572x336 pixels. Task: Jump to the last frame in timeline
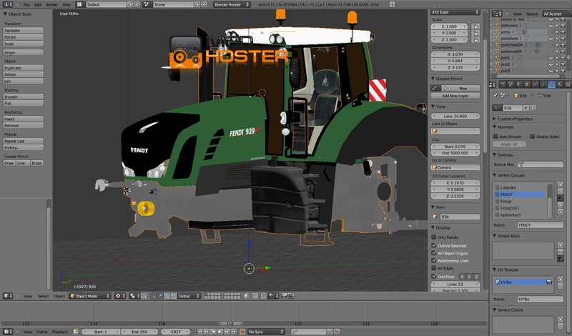tap(234, 332)
